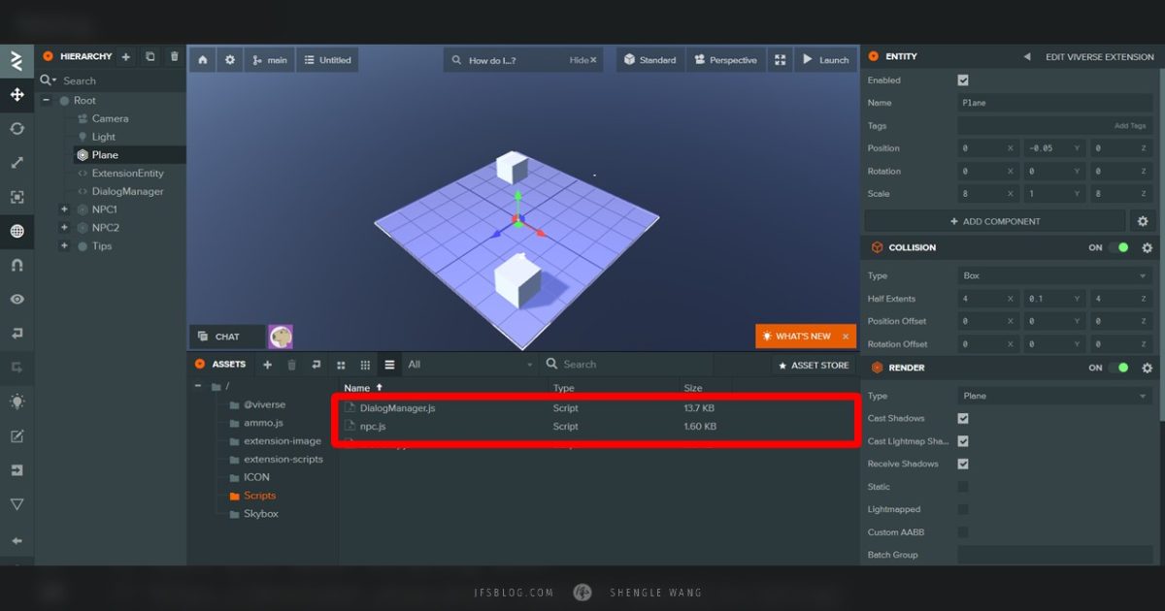Open the Scripts folder in Assets tree
Viewport: 1165px width, 611px height.
pyautogui.click(x=259, y=496)
